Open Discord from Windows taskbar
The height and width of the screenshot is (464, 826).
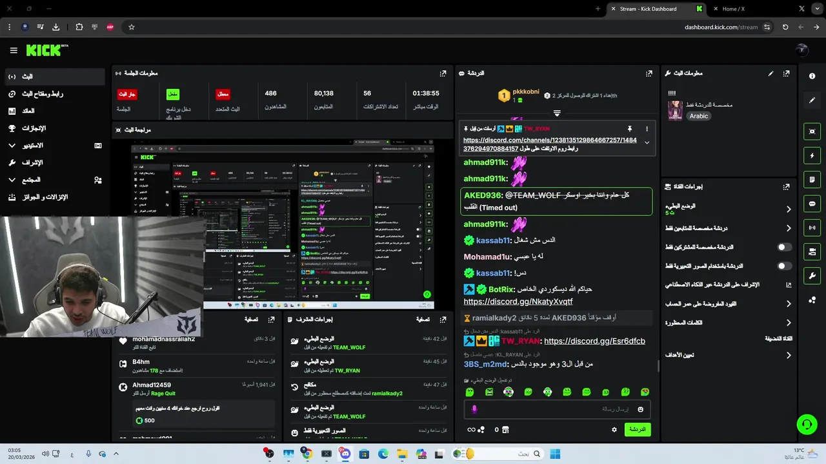tap(345, 454)
